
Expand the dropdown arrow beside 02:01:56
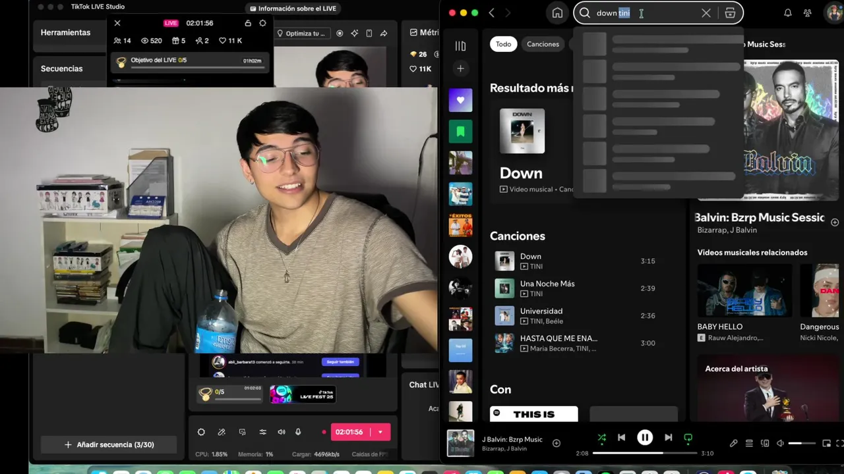click(380, 432)
